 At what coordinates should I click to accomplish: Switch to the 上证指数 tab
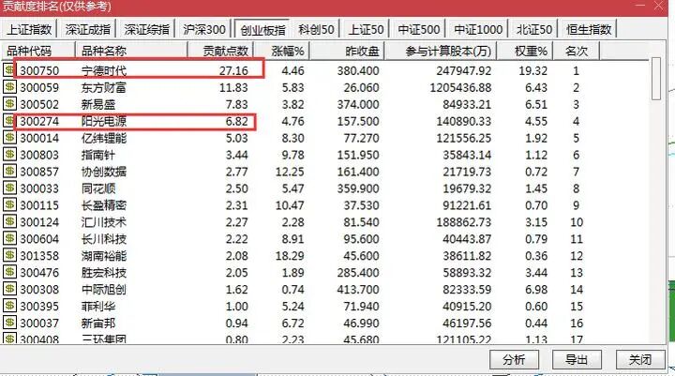29,29
